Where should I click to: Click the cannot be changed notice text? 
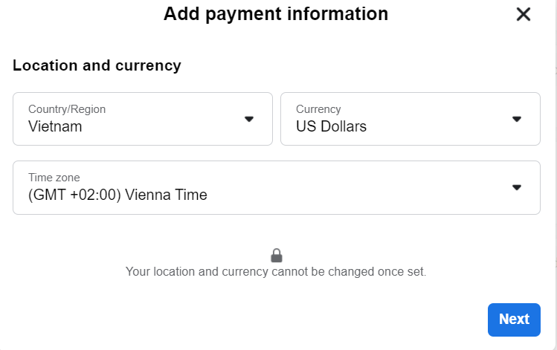[x=276, y=272]
